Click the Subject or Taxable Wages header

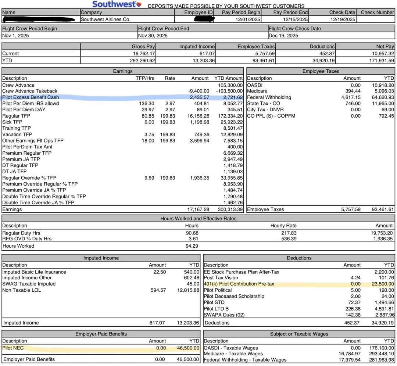pos(299,334)
